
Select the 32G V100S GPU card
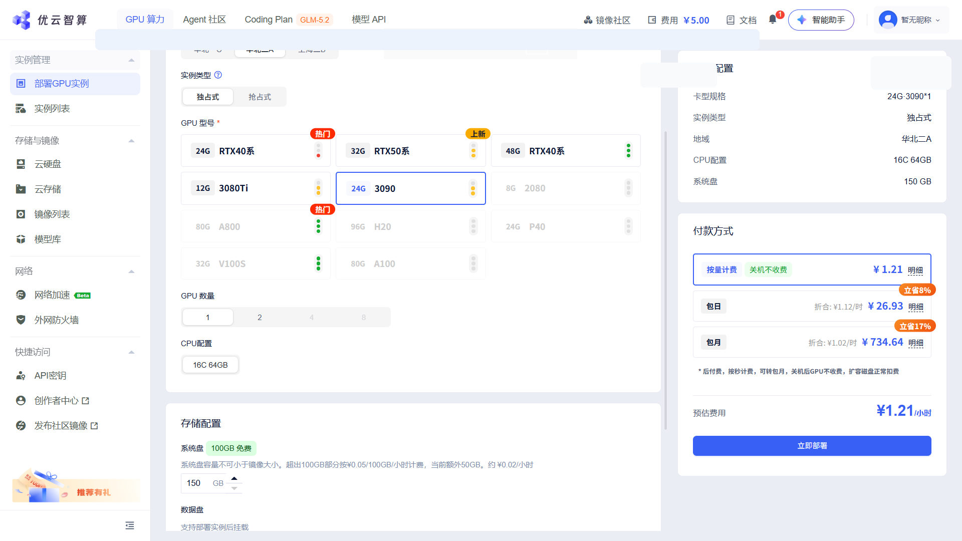256,263
